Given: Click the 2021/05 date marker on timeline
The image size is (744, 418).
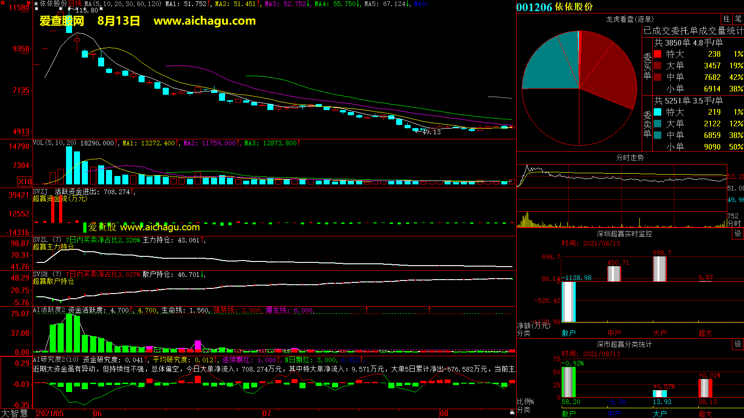Looking at the screenshot, I should [x=50, y=413].
